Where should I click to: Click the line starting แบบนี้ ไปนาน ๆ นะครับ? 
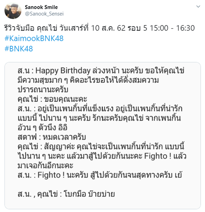pyautogui.click(x=99, y=118)
